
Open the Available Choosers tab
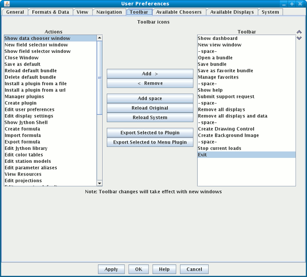tap(179, 12)
